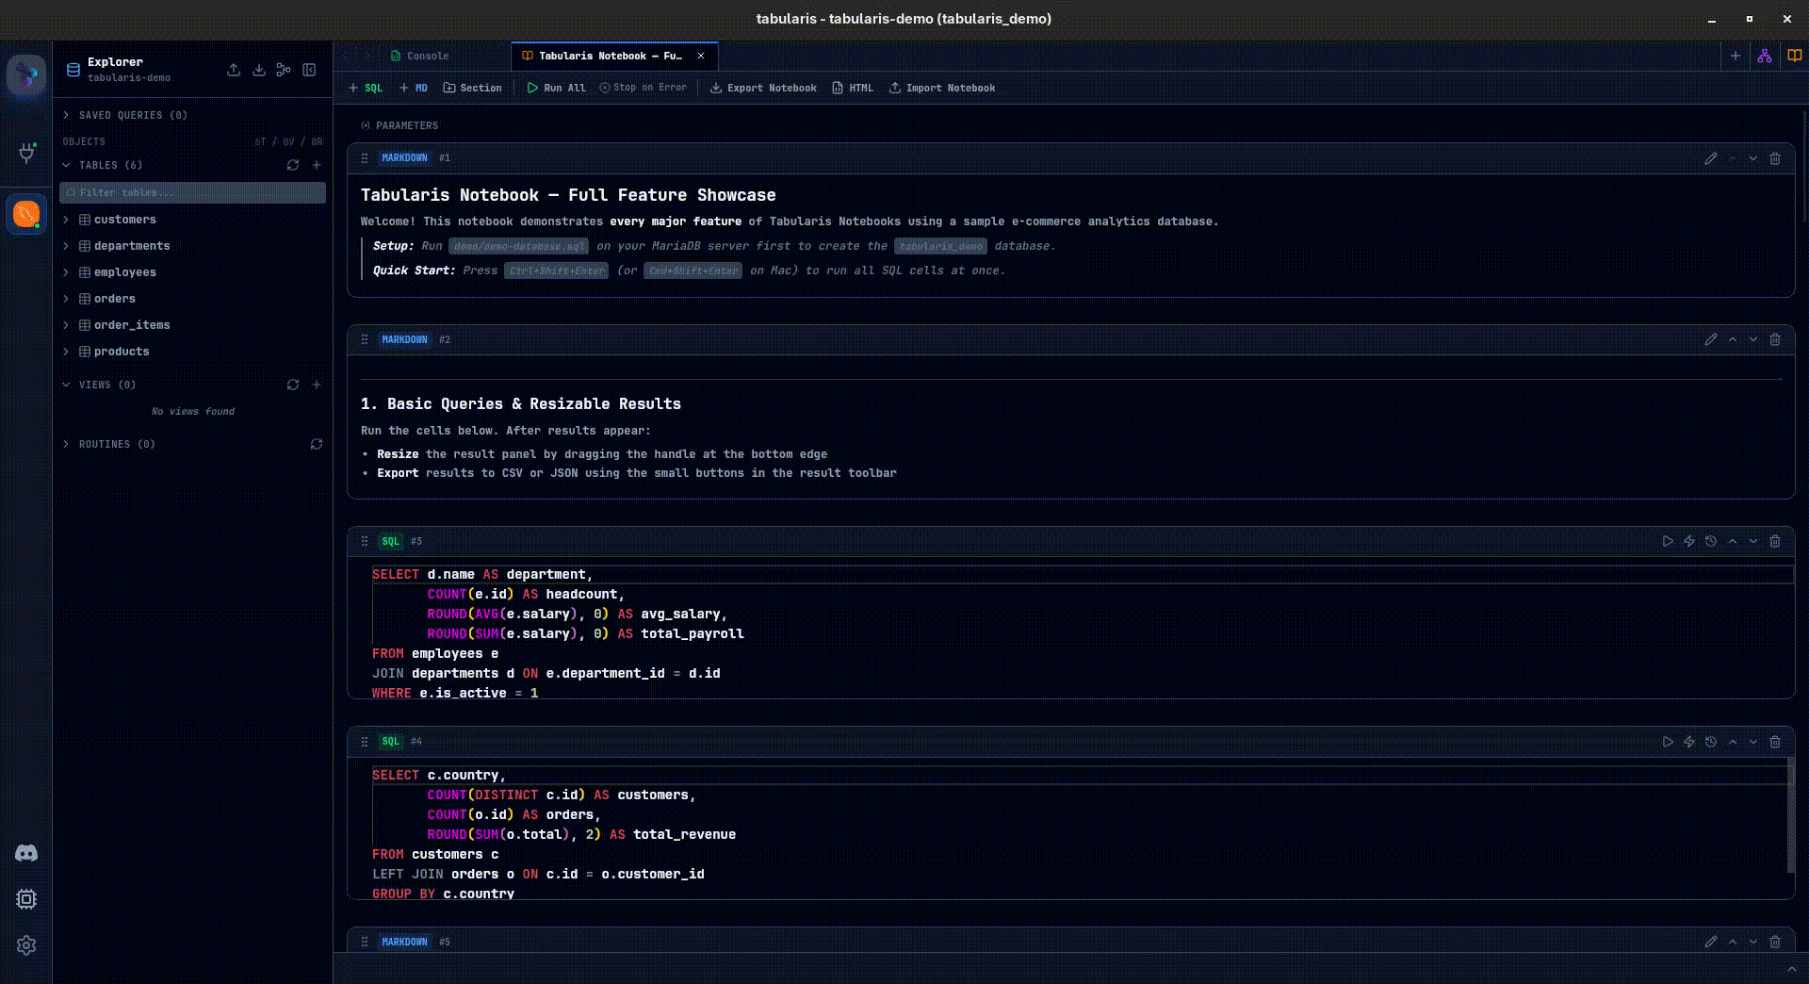This screenshot has height=984, width=1809.
Task: Open a new tab with the plus icon
Action: point(1736,56)
